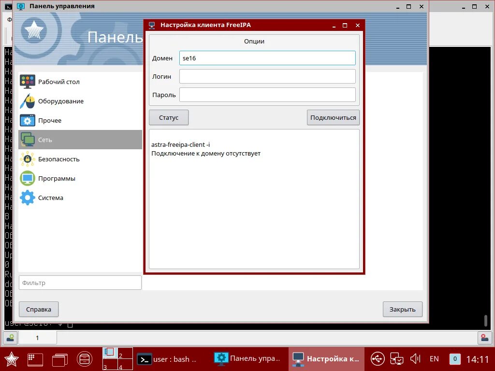This screenshot has width=495, height=371.
Task: Click the volume speaker tray icon
Action: click(415, 359)
